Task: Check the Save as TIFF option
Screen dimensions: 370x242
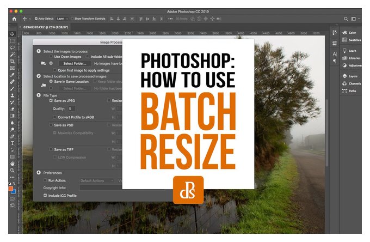Action: click(x=51, y=149)
